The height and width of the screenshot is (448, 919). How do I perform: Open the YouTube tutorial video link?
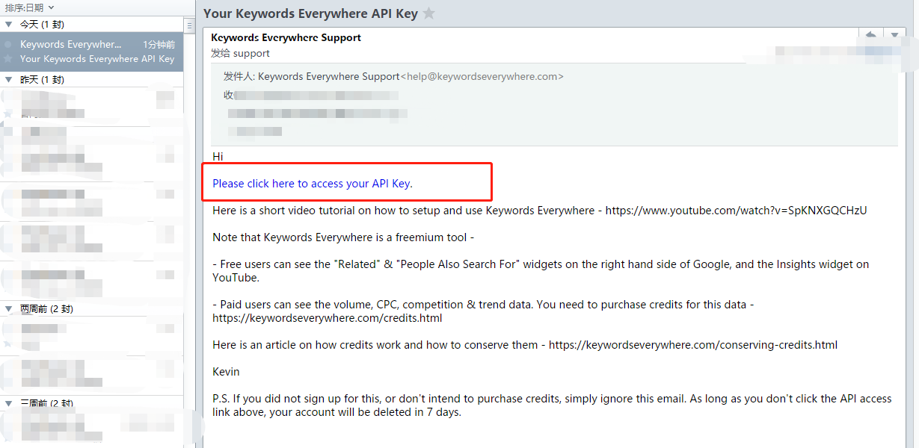tap(736, 211)
